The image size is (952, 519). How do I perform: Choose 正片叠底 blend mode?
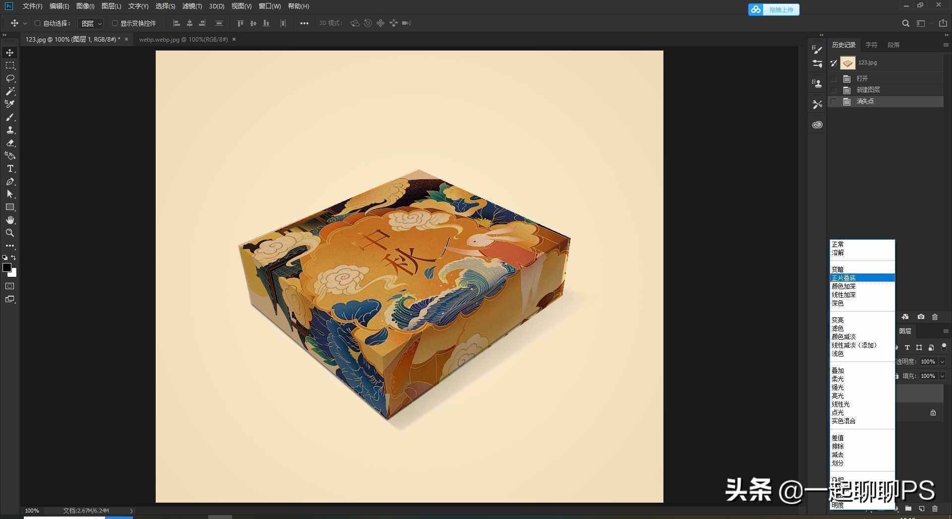pos(862,278)
